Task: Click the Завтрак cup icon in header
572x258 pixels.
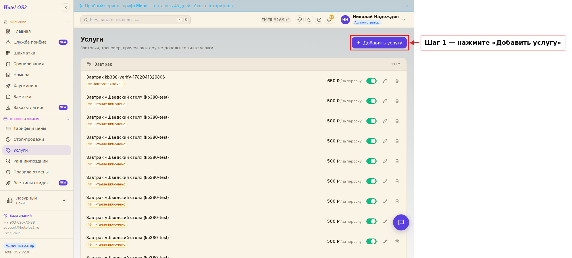Action: (89, 64)
